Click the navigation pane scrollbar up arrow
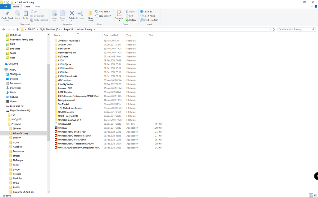The width and height of the screenshot is (318, 198). (x=49, y=35)
